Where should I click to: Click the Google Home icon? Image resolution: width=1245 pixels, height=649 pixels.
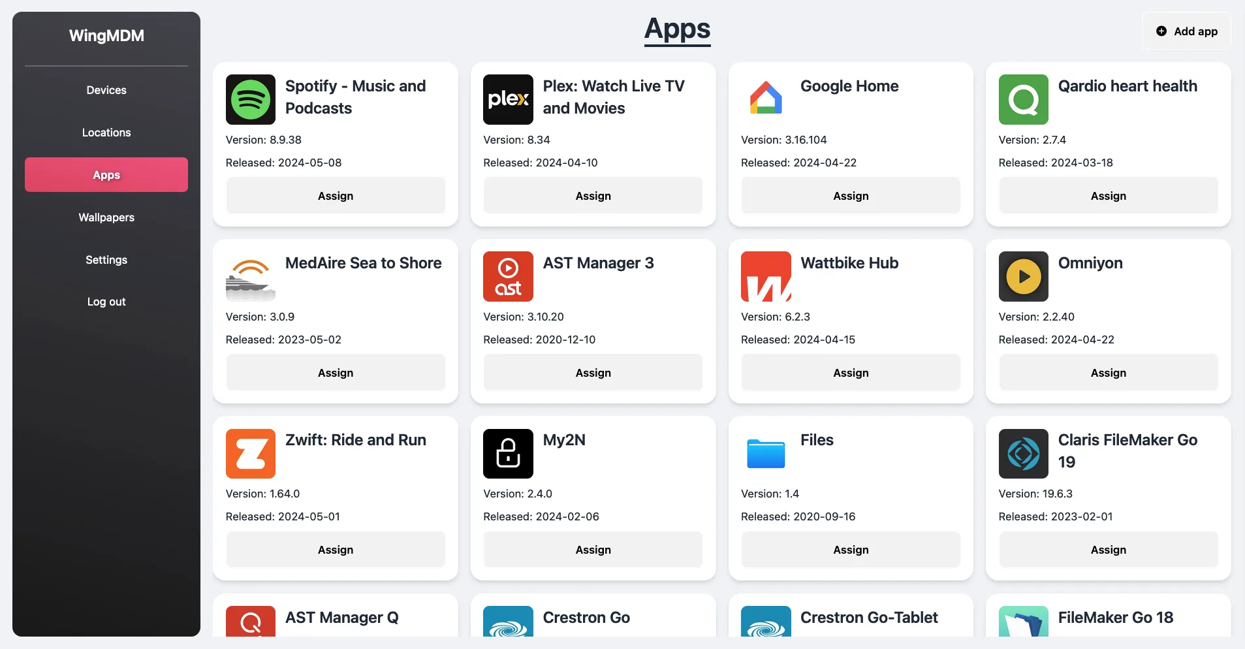[x=765, y=99]
